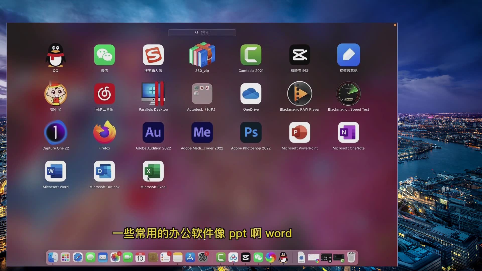Image resolution: width=482 pixels, height=271 pixels.
Task: Launch Blackmagic Speed Test app
Action: click(348, 94)
